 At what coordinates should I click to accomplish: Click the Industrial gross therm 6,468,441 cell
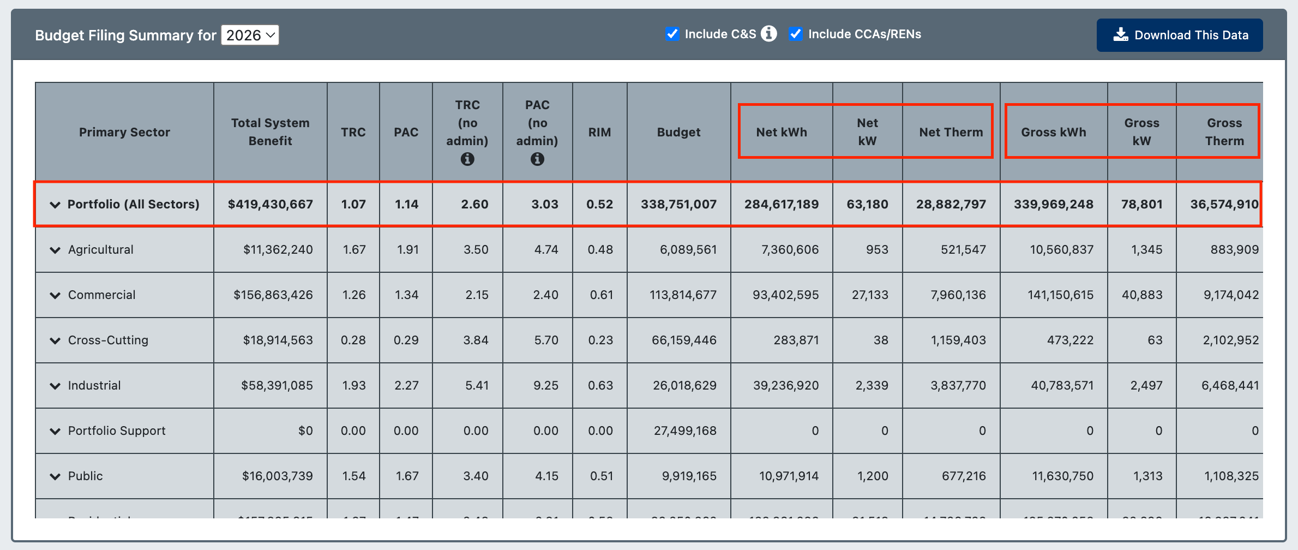(1220, 385)
